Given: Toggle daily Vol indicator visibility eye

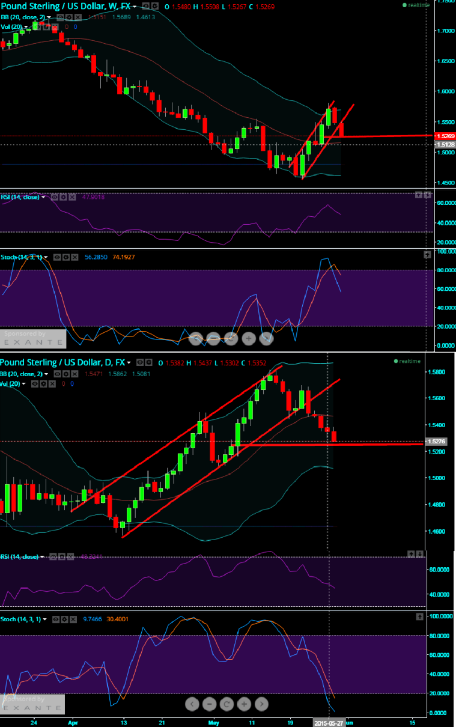Looking at the screenshot, I should 35,384.
